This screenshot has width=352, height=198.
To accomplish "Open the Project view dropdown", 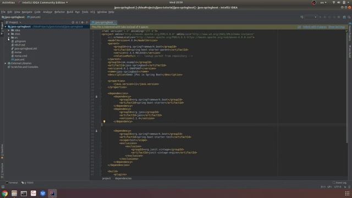I will pyautogui.click(x=13, y=23).
